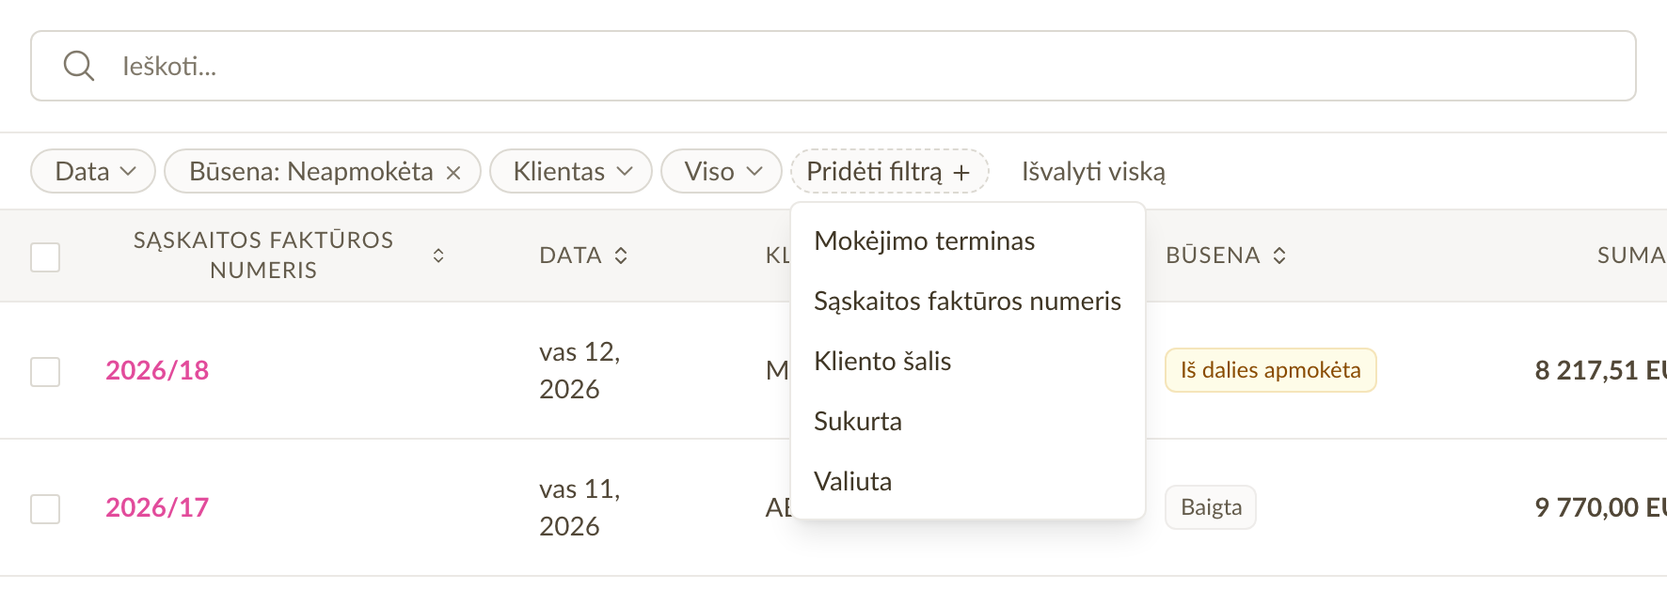Open invoice link 2026/18
The image size is (1667, 605).
157,370
